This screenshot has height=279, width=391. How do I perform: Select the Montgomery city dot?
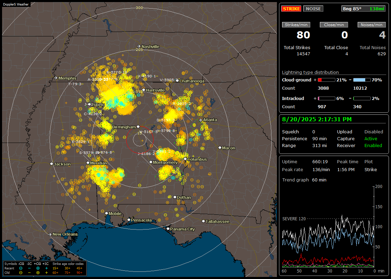[151, 162]
